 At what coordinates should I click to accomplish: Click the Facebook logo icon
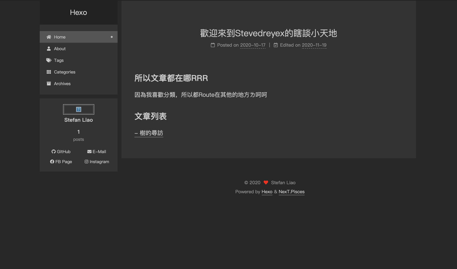[52, 161]
